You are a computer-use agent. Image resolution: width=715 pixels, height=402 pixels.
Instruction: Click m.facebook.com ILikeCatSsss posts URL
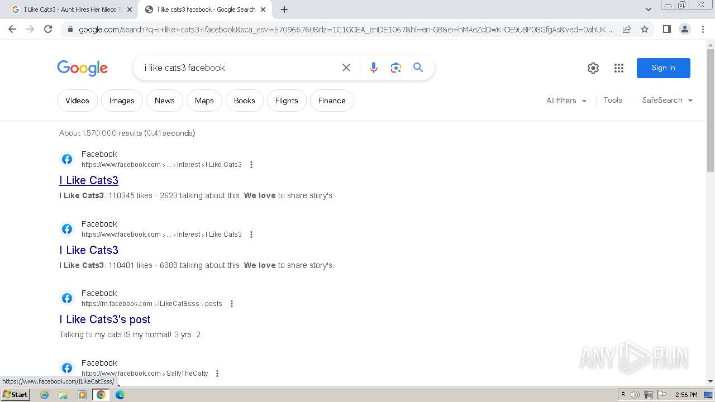click(x=152, y=304)
